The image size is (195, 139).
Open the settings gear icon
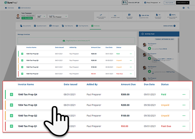point(184,8)
